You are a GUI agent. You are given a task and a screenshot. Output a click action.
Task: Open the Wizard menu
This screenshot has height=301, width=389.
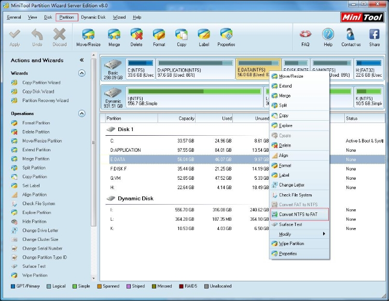point(119,17)
